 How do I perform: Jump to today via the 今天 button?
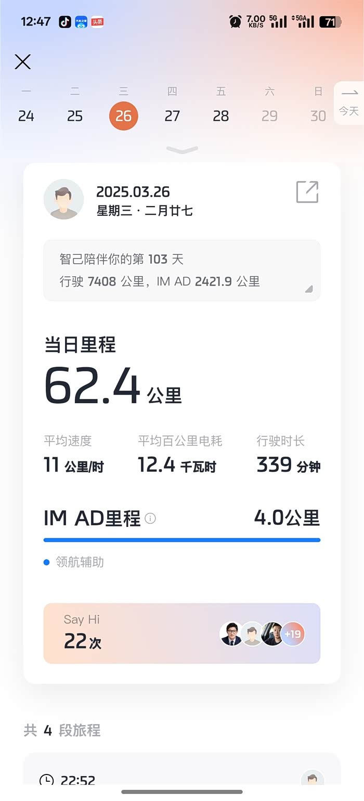pyautogui.click(x=348, y=103)
